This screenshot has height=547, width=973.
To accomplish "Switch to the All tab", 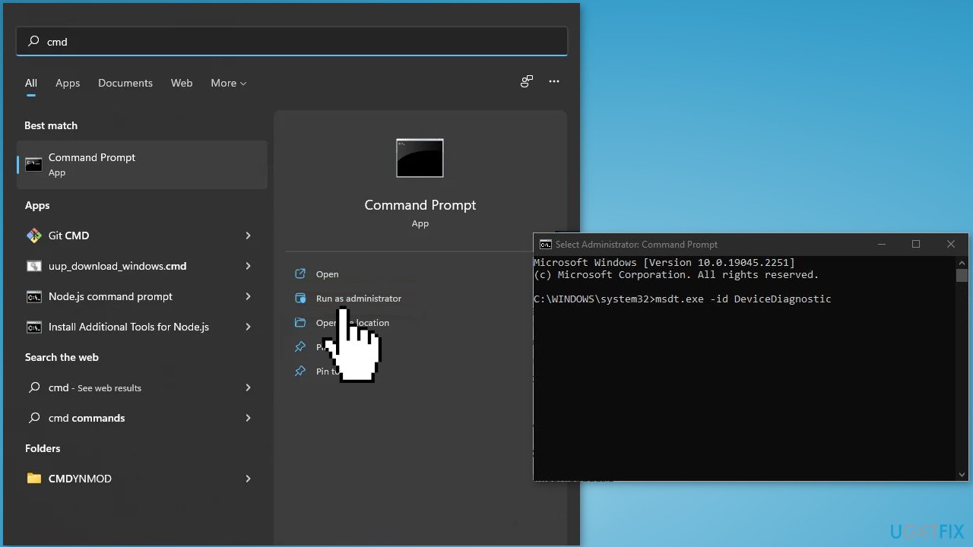I will 31,83.
